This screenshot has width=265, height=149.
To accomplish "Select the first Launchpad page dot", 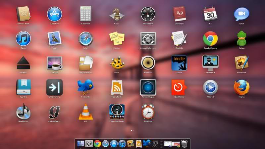I will click(131, 130).
